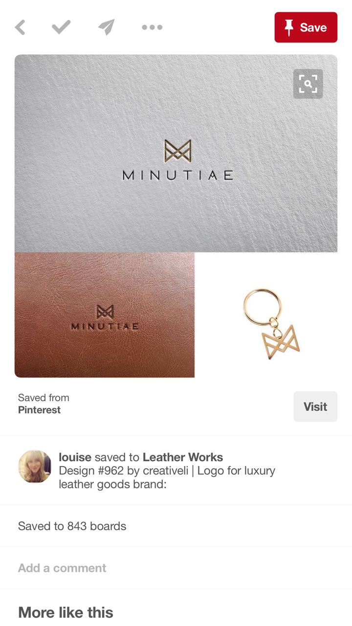Click the Visit button
This screenshot has width=352, height=626.
pos(315,406)
